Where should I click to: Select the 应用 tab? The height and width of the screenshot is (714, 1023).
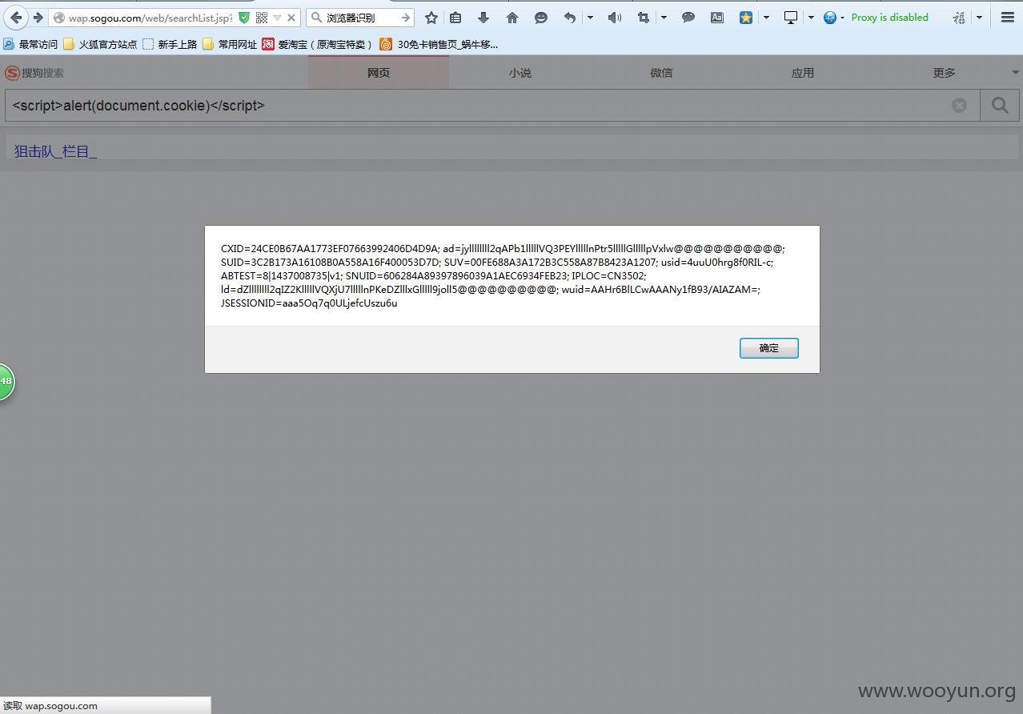pos(803,73)
